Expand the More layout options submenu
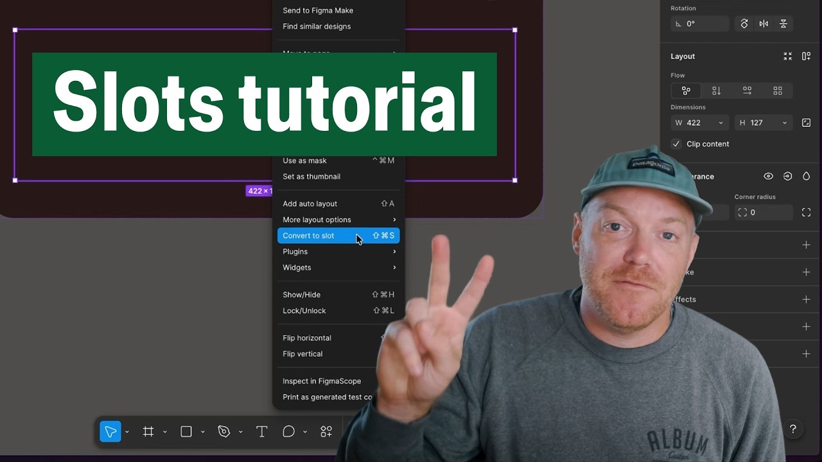Viewport: 822px width, 462px height. [x=338, y=219]
